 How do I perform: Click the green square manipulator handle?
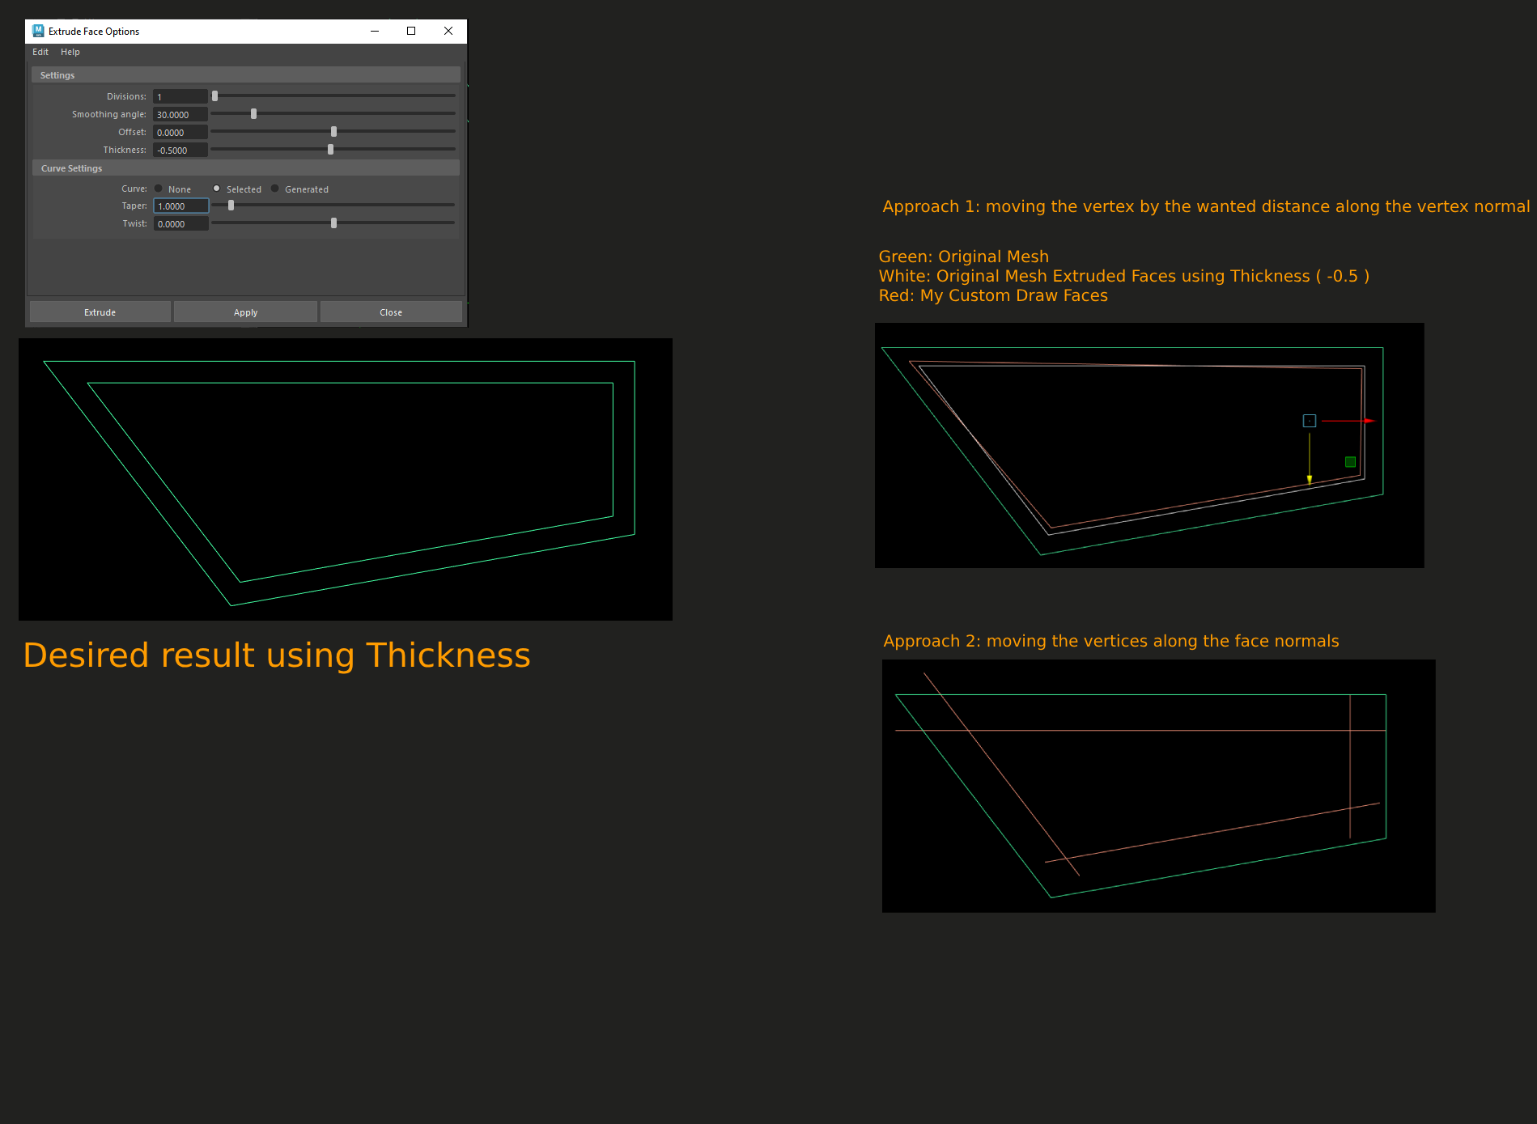pyautogui.click(x=1350, y=462)
